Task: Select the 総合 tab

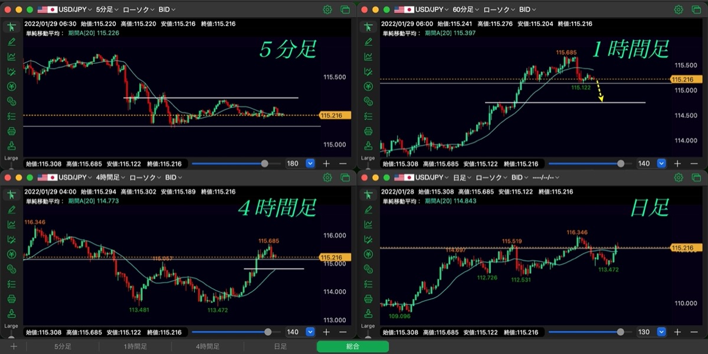Action: [x=353, y=346]
